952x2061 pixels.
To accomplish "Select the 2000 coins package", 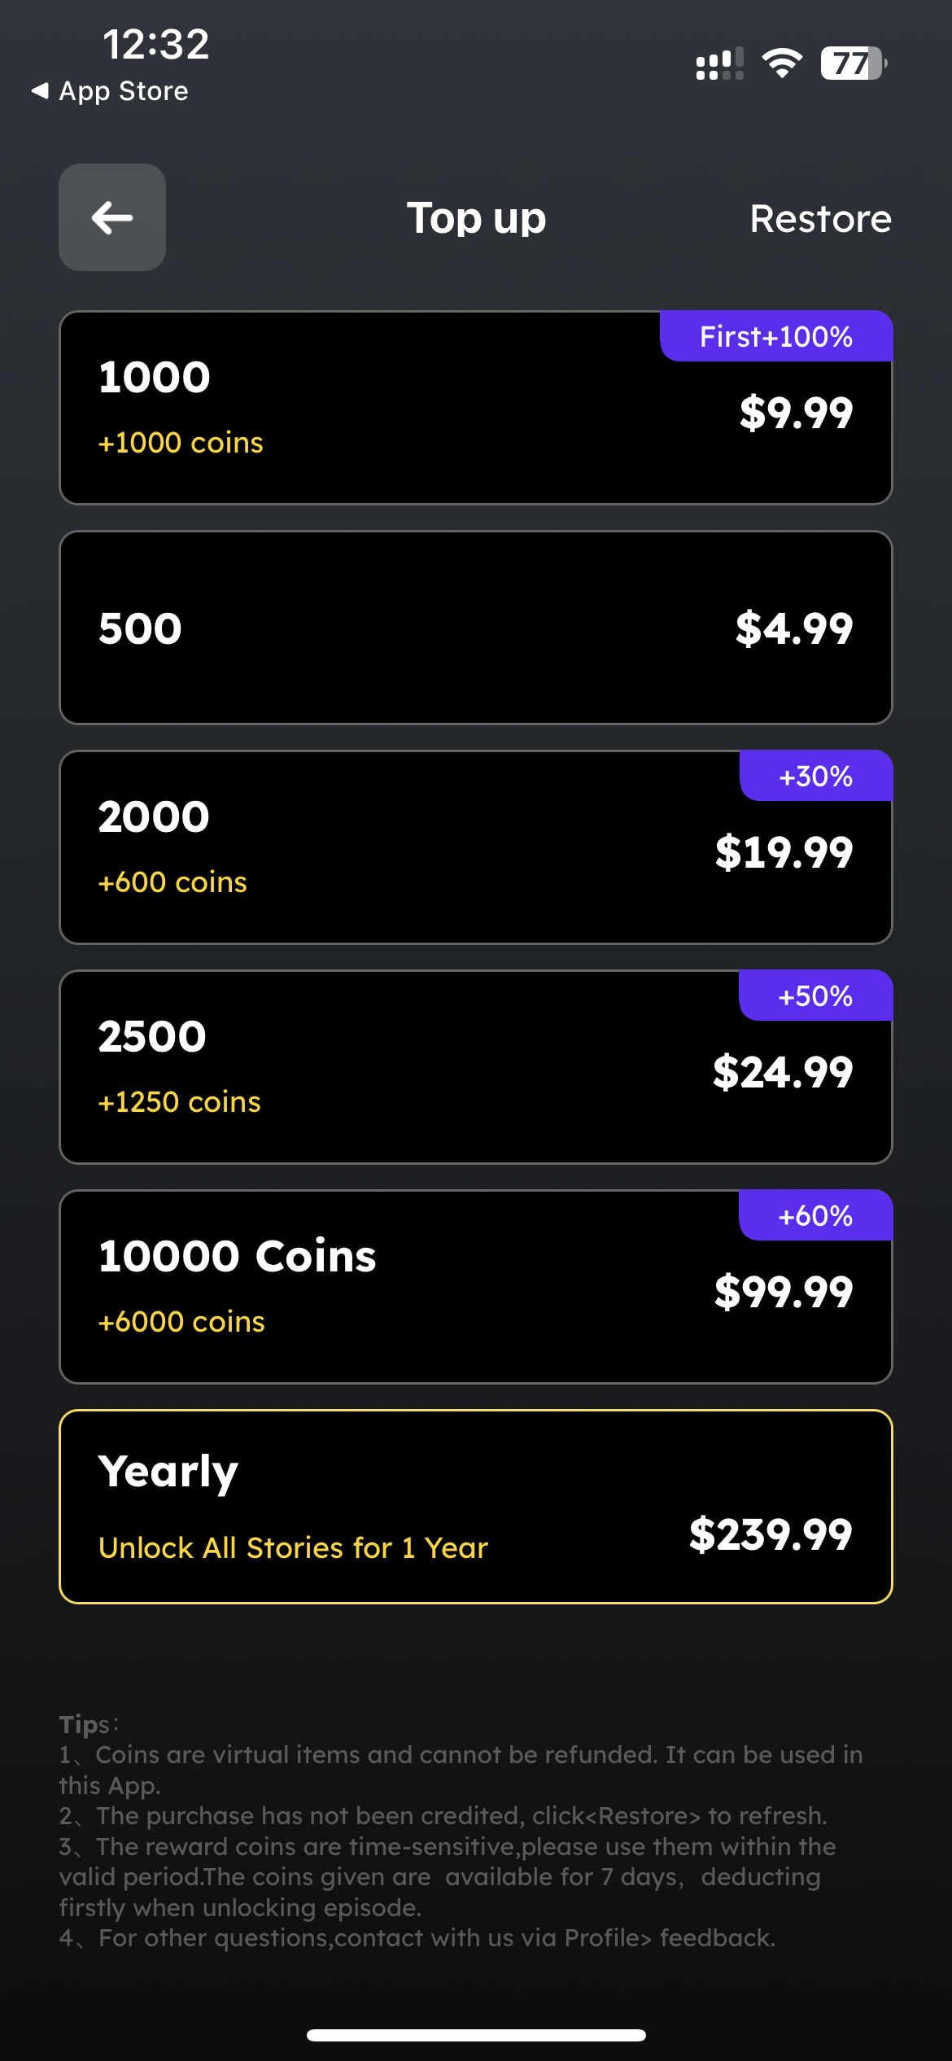I will click(476, 847).
